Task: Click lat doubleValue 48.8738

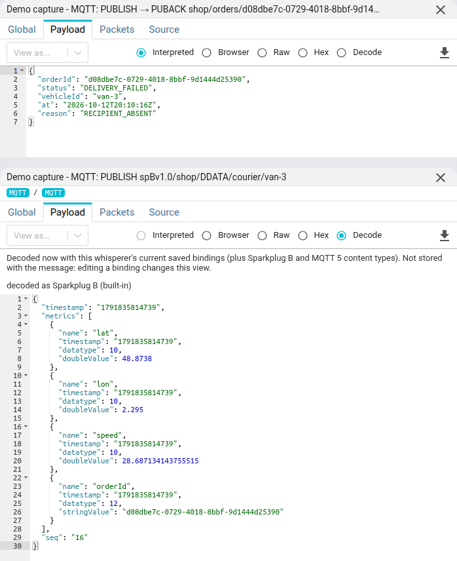Action: pyautogui.click(x=137, y=358)
